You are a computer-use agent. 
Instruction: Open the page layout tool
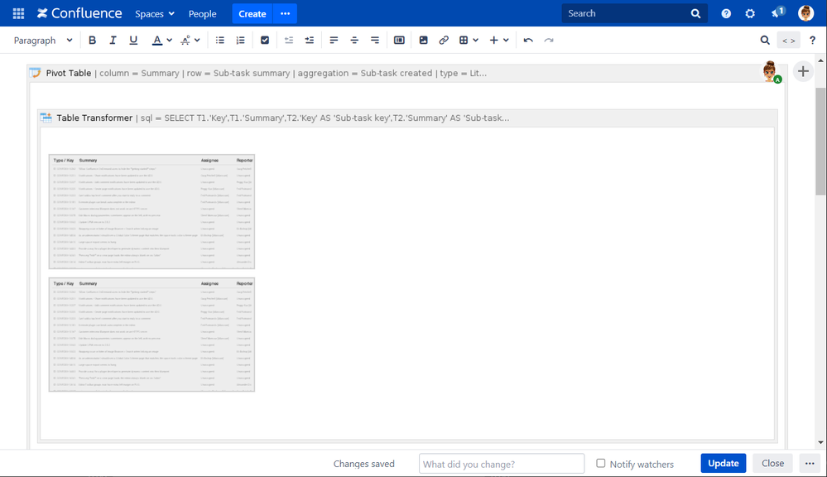[x=399, y=40]
